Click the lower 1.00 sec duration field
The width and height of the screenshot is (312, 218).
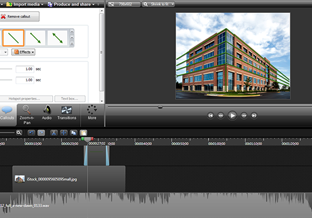coord(25,80)
